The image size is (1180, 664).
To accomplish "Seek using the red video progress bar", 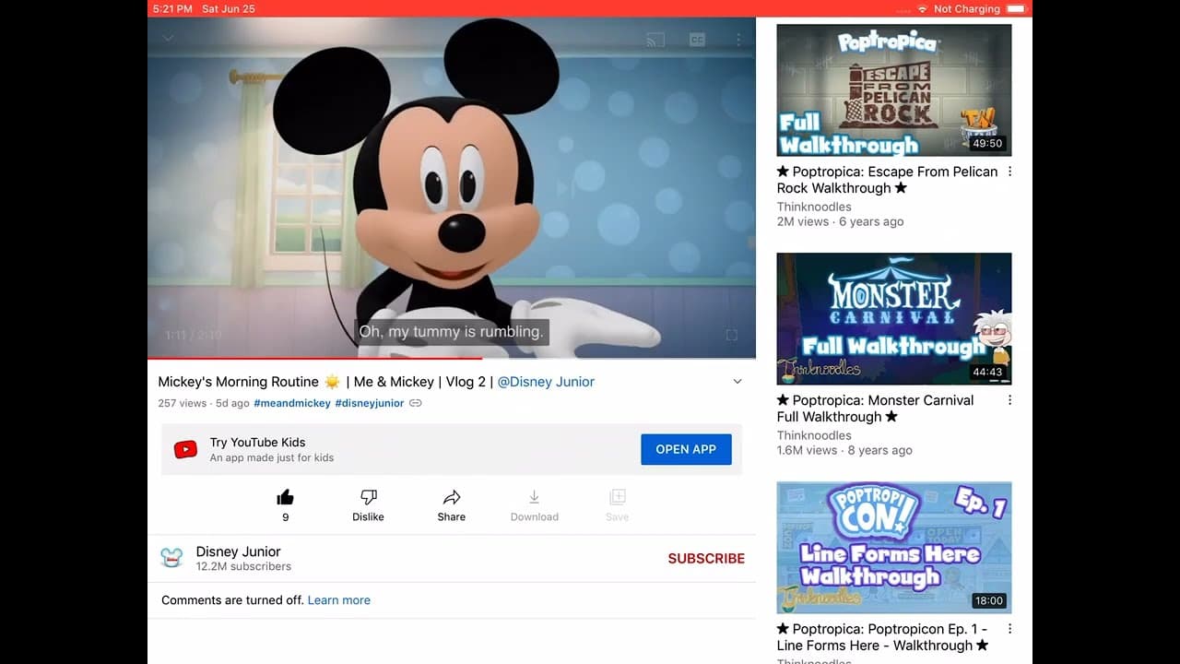I will (x=452, y=358).
